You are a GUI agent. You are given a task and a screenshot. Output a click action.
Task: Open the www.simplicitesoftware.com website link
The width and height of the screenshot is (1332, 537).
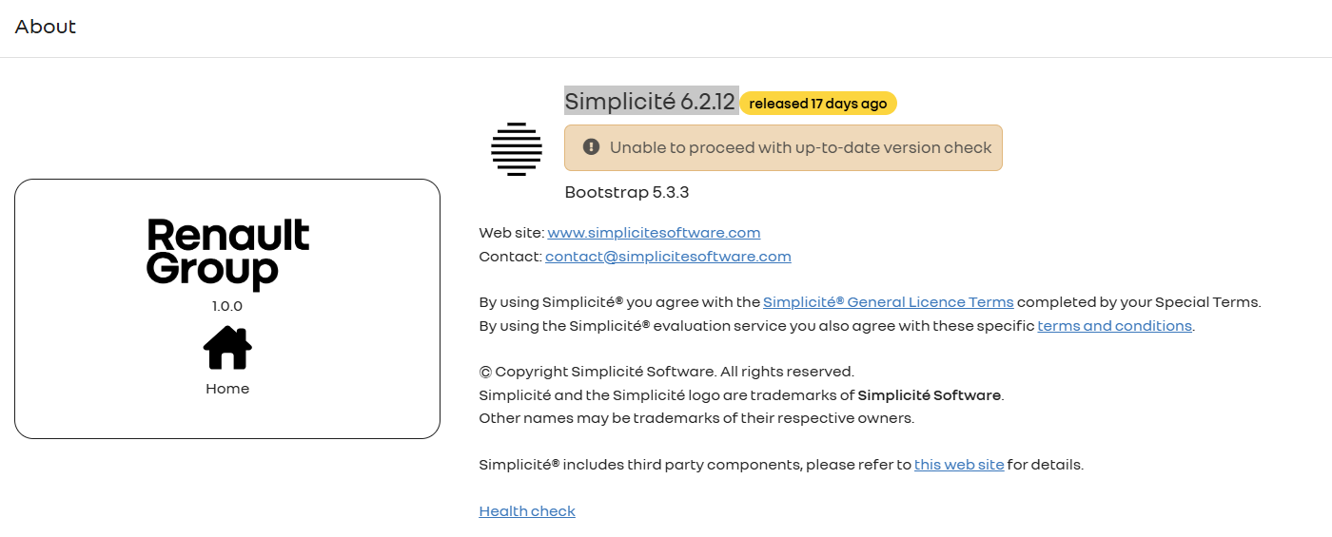pos(654,233)
